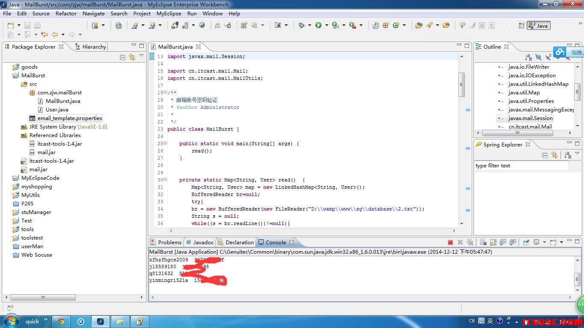The image size is (584, 328).
Task: Terminate the console with red stop icon
Action: coord(450,242)
